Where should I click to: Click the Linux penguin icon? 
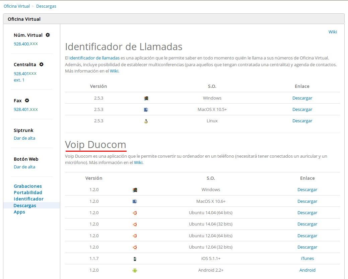point(146,121)
